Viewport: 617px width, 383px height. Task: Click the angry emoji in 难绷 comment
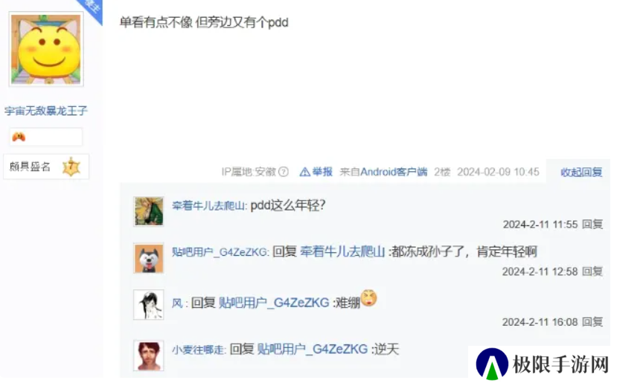(368, 298)
